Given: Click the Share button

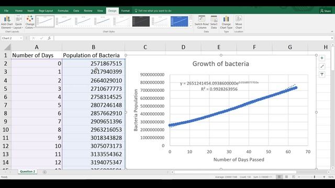Looking at the screenshot, I should 326,10.
